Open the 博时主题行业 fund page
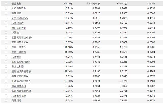The image size is (163, 106). point(19,28)
